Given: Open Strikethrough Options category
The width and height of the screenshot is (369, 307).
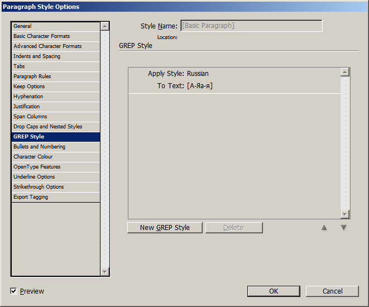Looking at the screenshot, I should click(x=56, y=187).
